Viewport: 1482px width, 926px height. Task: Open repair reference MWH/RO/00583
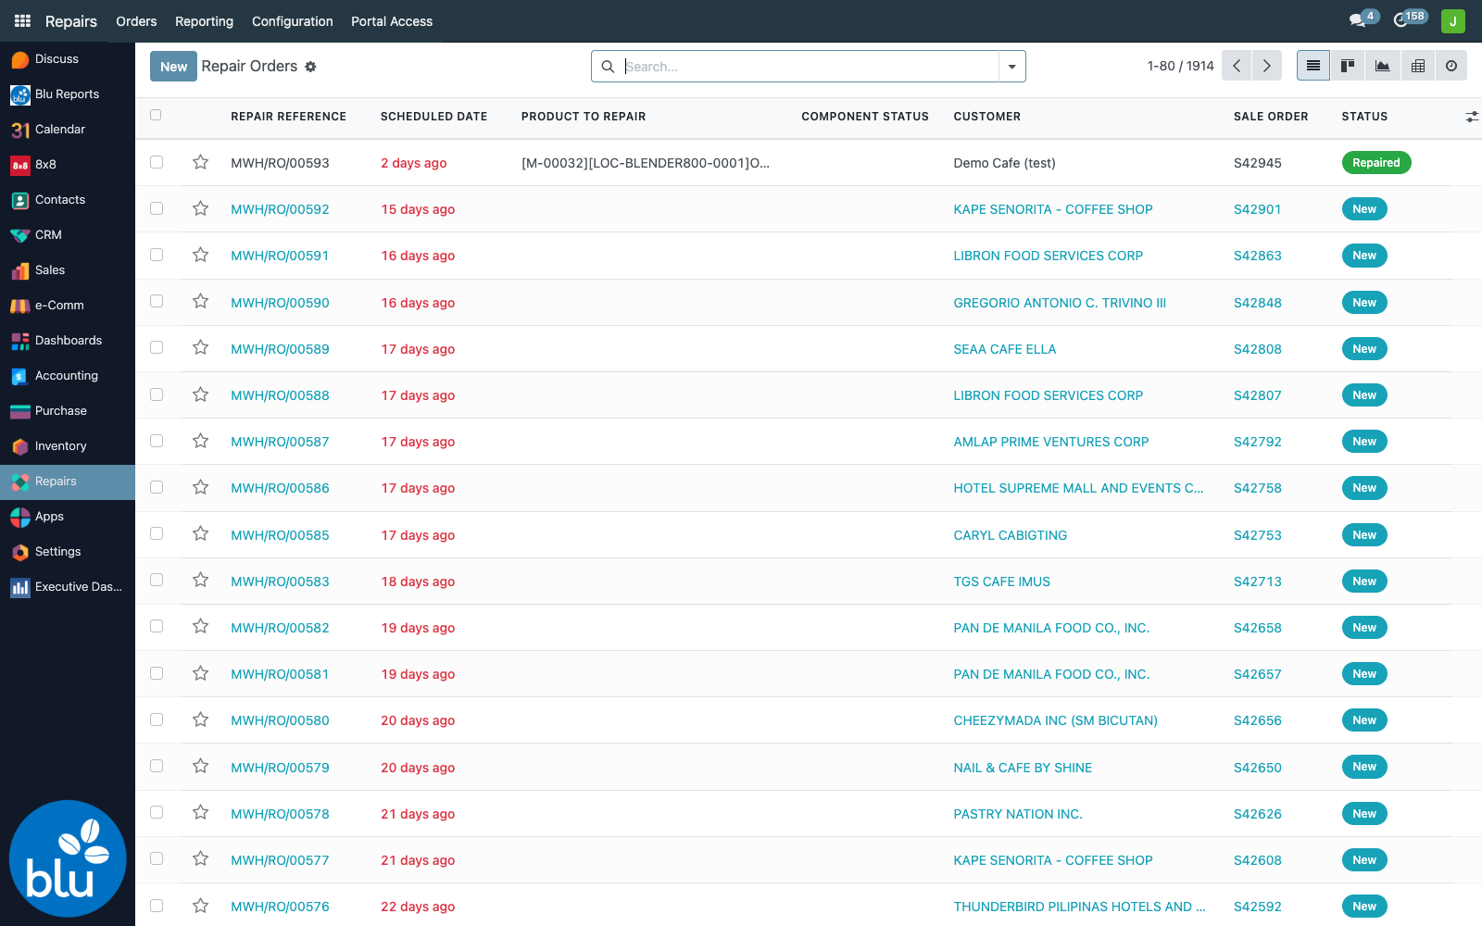280,582
